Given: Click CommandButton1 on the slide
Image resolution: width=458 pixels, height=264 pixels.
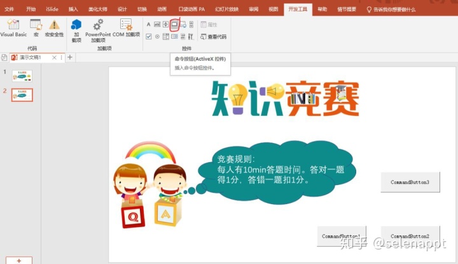Looking at the screenshot, I should tap(342, 236).
